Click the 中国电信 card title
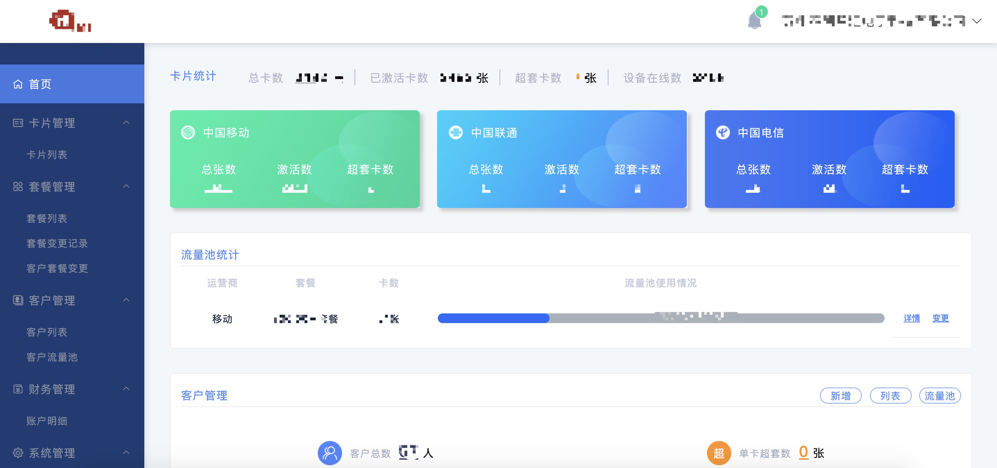This screenshot has width=997, height=468. click(x=761, y=133)
